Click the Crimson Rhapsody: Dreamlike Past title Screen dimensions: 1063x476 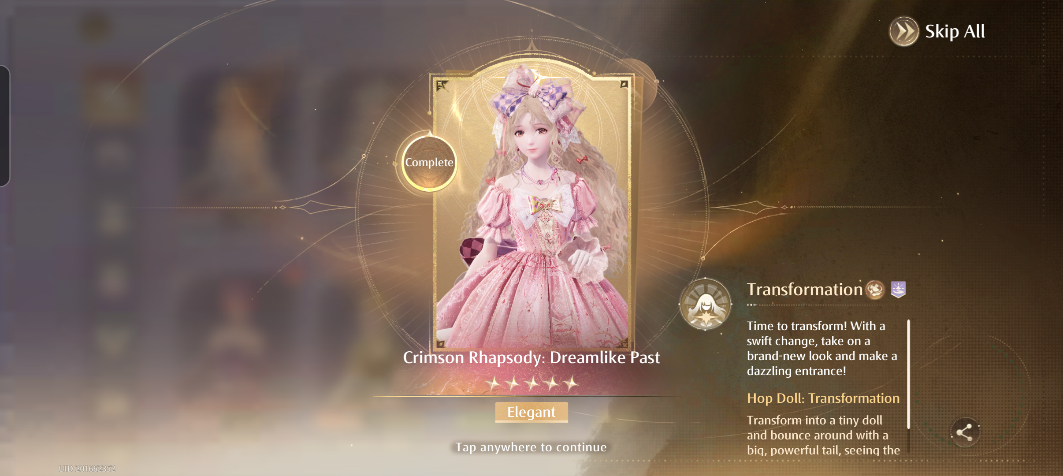click(x=531, y=358)
